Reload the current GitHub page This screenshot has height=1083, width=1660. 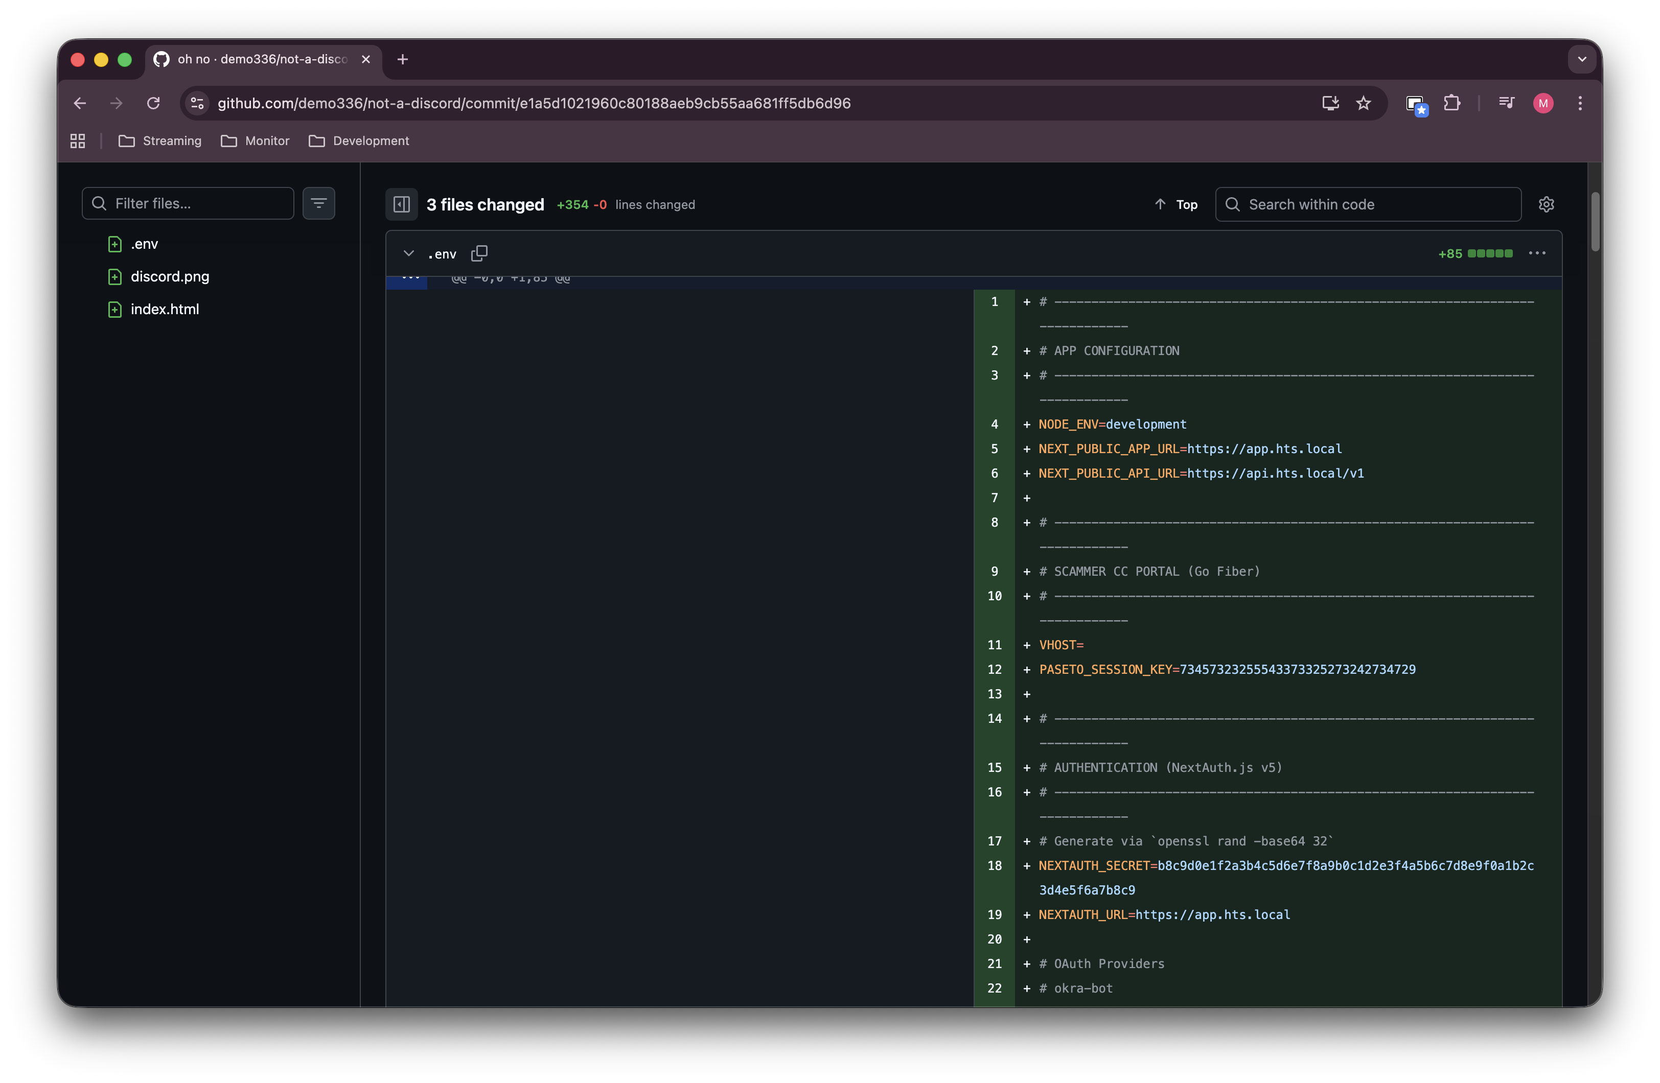[153, 103]
